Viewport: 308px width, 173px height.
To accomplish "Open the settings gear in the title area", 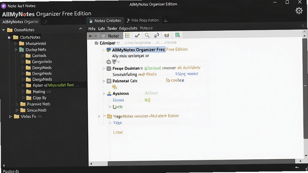I will [299, 11].
